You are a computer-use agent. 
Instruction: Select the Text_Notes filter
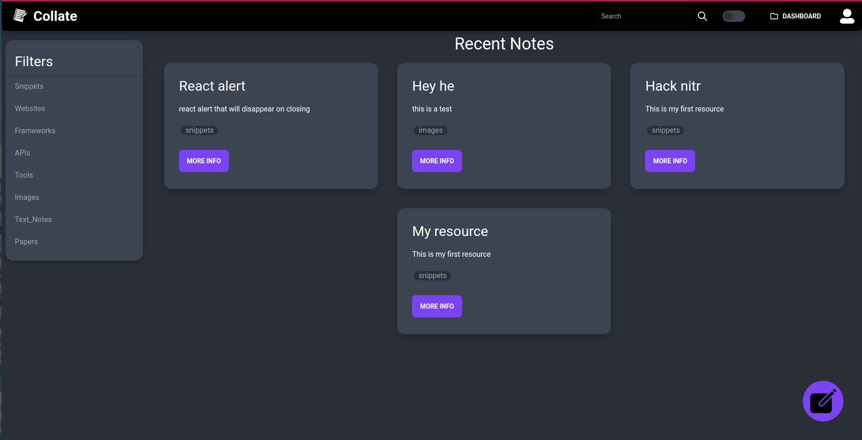tap(33, 219)
